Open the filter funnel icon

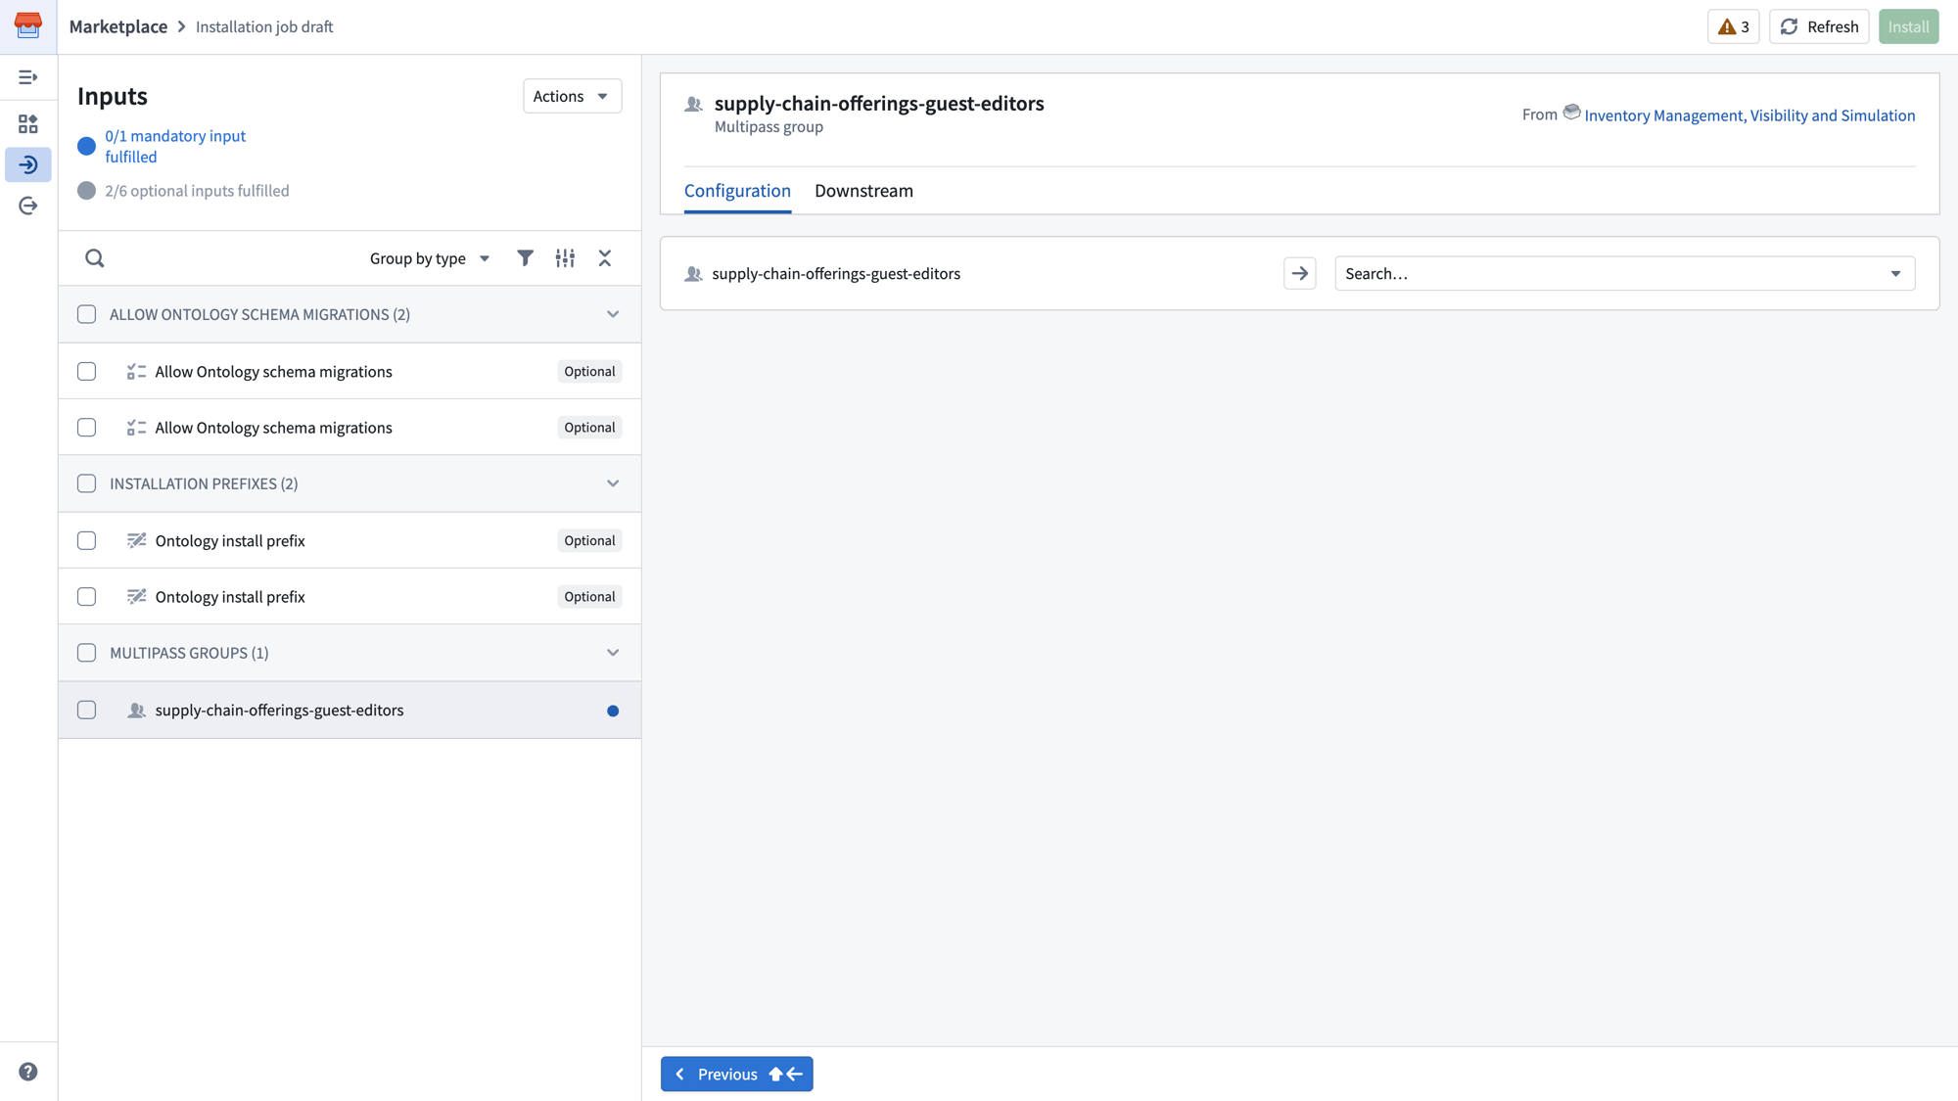click(x=526, y=258)
